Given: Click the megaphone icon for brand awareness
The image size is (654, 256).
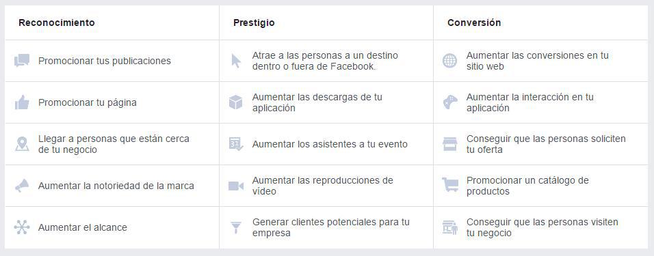Looking at the screenshot, I should click(x=22, y=186).
